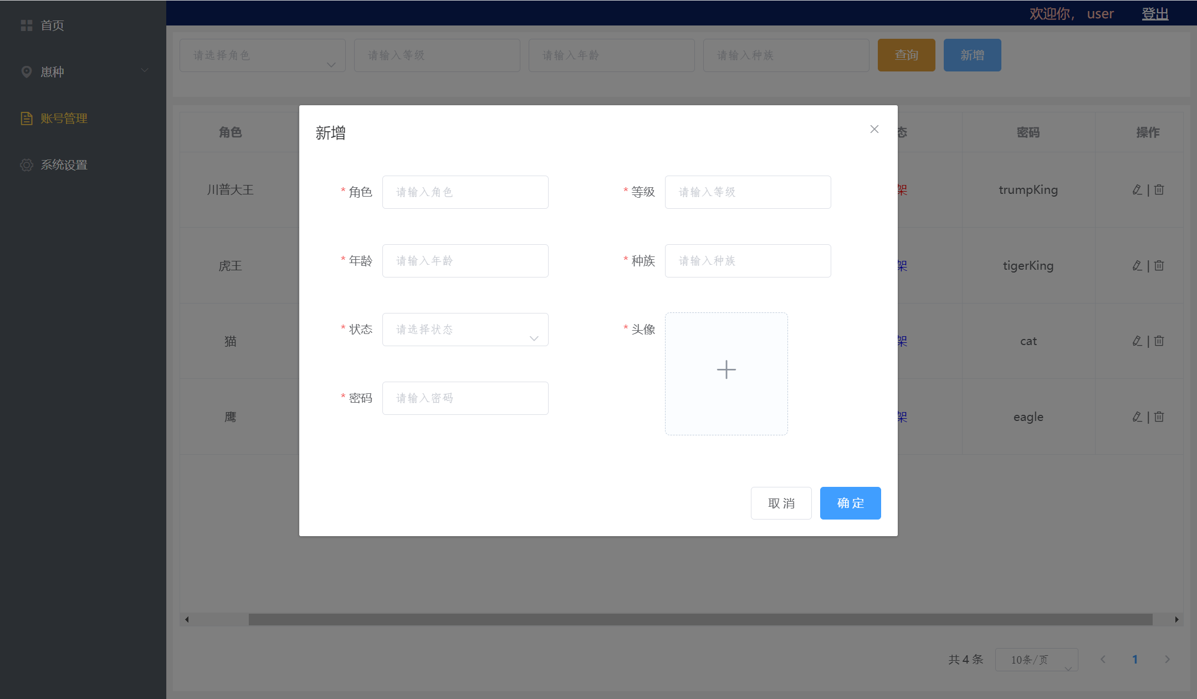Click the 确定 confirm button
This screenshot has width=1197, height=699.
click(850, 503)
